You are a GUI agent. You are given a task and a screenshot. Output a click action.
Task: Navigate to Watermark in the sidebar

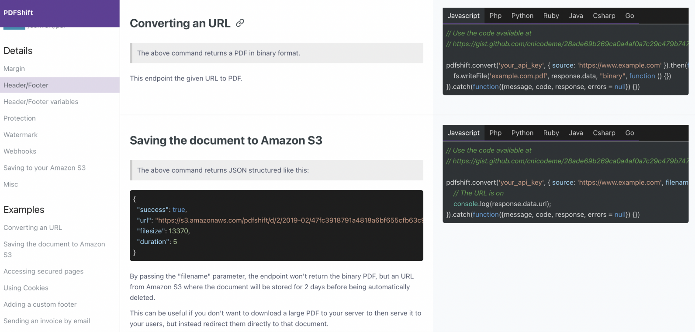(x=21, y=135)
